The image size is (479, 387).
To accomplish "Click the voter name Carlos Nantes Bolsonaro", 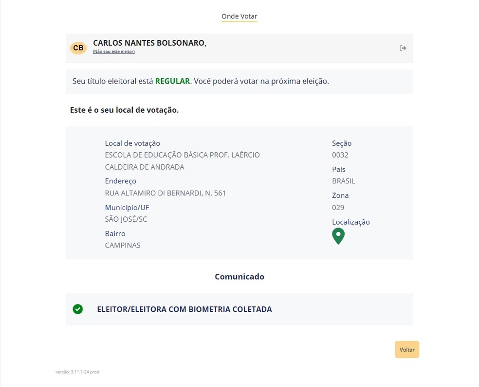I will pos(149,43).
